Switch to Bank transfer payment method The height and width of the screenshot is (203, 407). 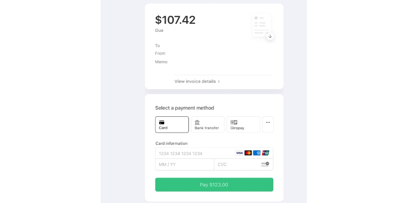[208, 124]
